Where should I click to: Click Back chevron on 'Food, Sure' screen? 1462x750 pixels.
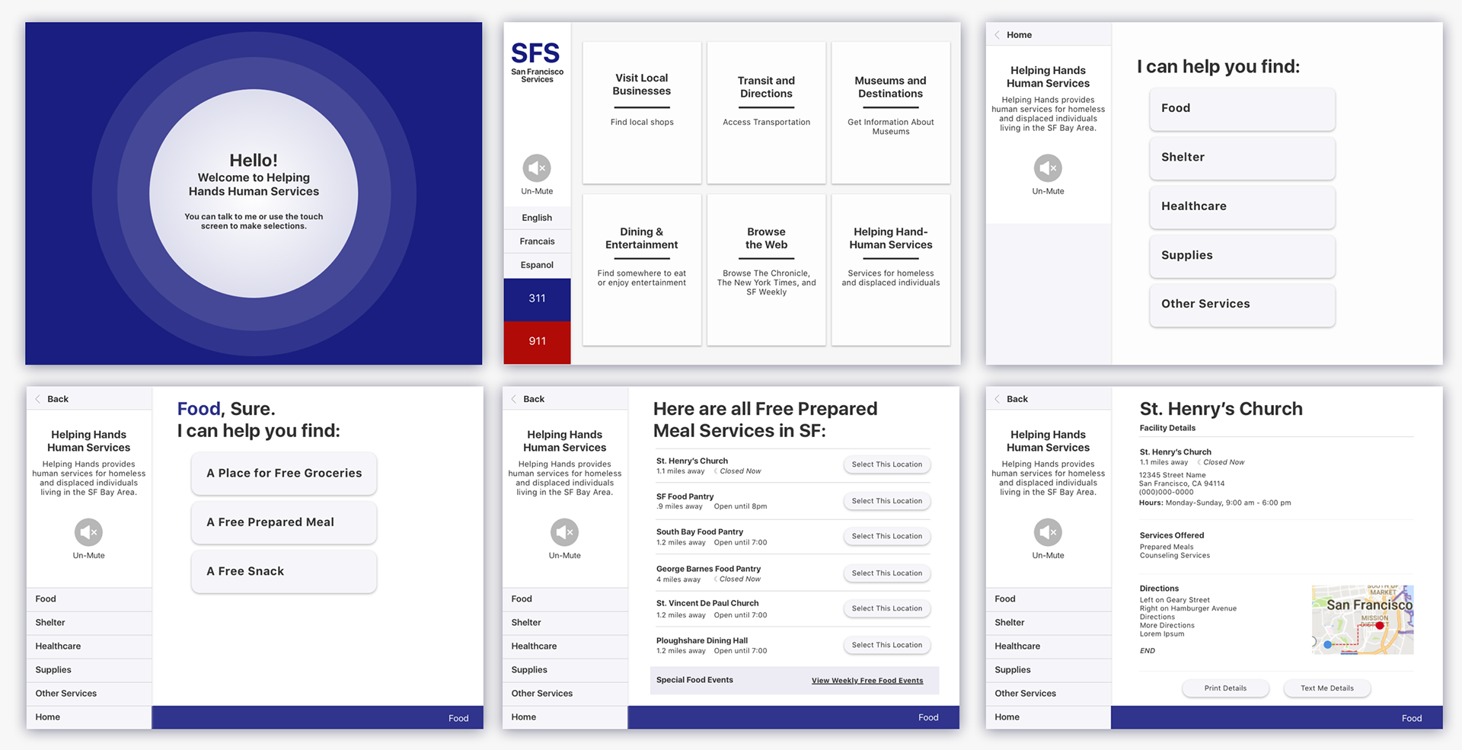tap(38, 399)
